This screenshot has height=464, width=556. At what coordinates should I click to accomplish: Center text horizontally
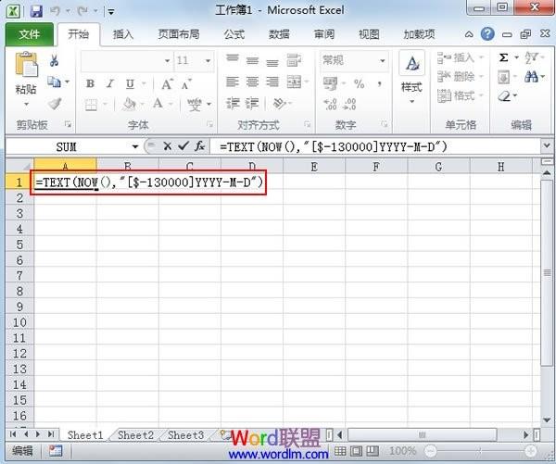tap(252, 82)
